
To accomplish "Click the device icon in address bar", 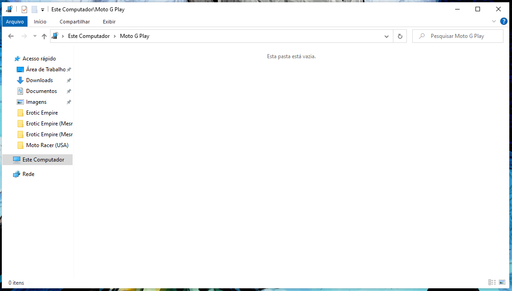I will click(55, 36).
